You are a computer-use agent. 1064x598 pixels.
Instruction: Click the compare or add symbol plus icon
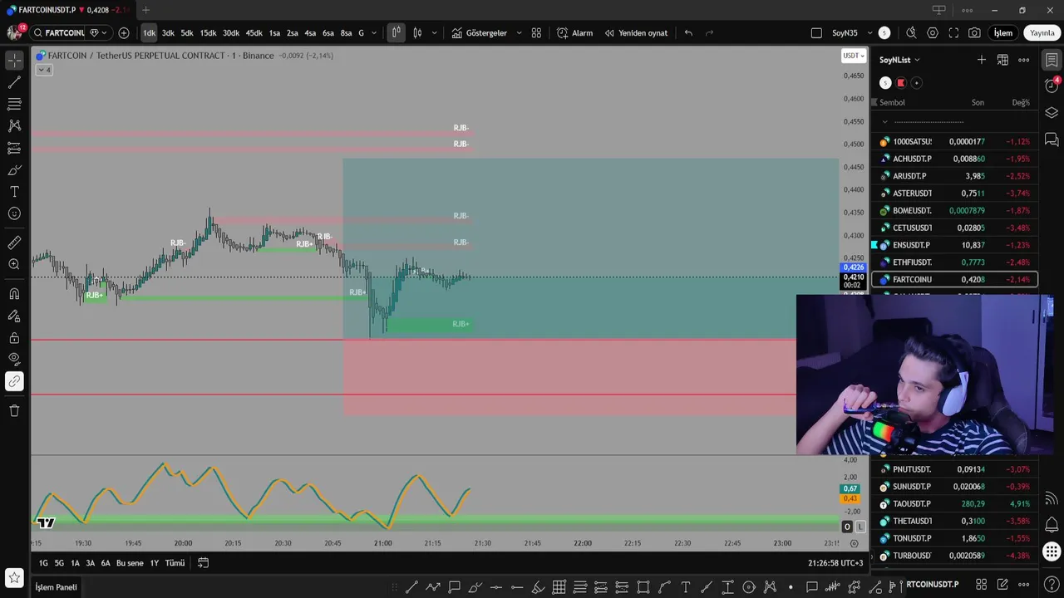(x=124, y=33)
